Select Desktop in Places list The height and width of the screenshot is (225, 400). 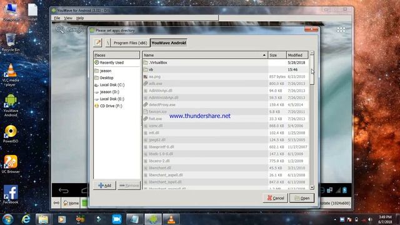(117, 77)
